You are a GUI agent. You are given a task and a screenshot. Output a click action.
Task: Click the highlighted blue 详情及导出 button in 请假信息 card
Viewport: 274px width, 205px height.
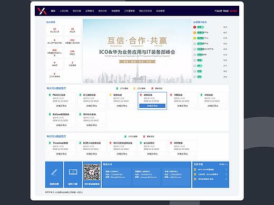(152, 106)
